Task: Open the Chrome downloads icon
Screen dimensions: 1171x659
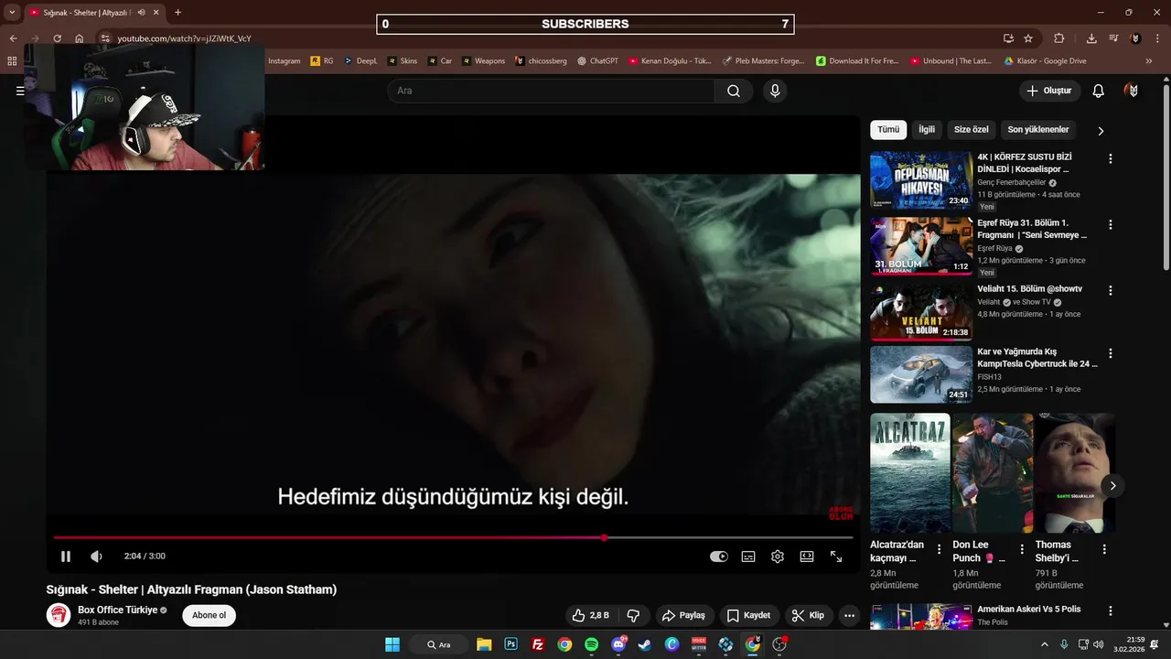Action: coord(1091,38)
